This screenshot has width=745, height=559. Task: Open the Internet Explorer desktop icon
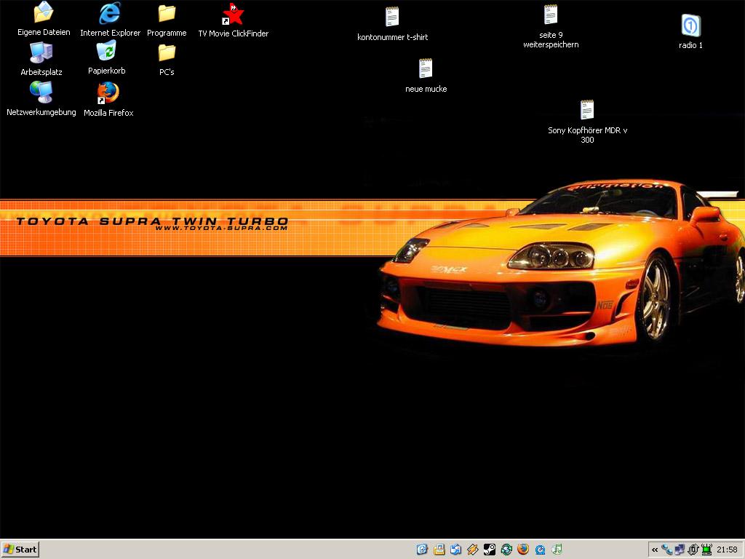point(110,14)
